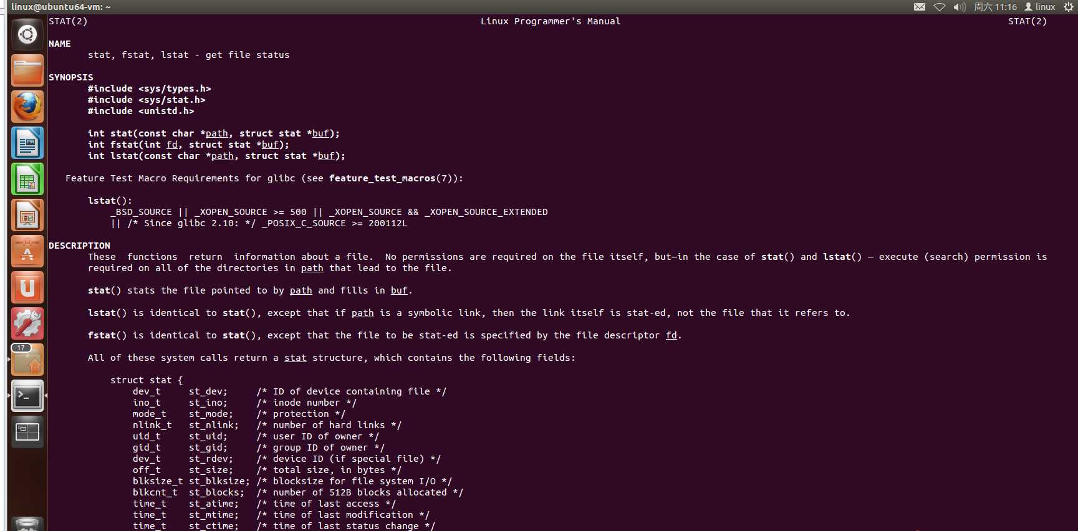Click '_XOPEN_SOURCE_EXTENDED' macro text
The width and height of the screenshot is (1078, 531).
tap(486, 212)
